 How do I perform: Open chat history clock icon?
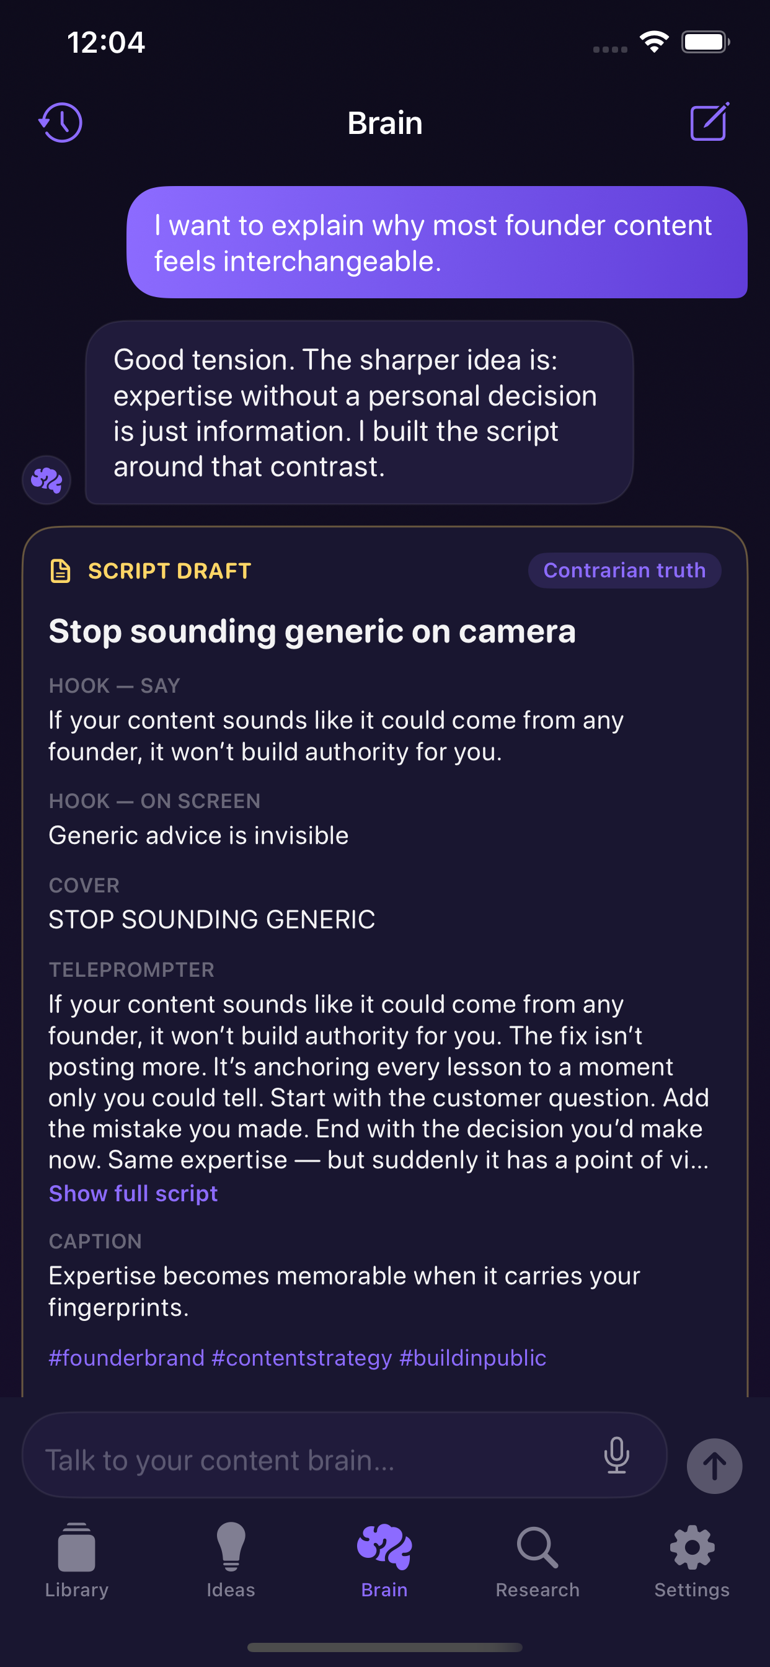[61, 122]
